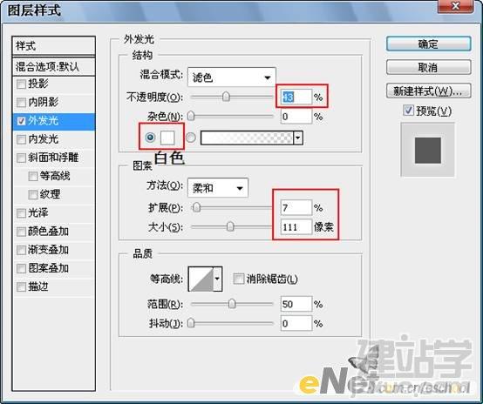
Task: Open the 混合模式 blend mode dropdown
Action: 232,77
